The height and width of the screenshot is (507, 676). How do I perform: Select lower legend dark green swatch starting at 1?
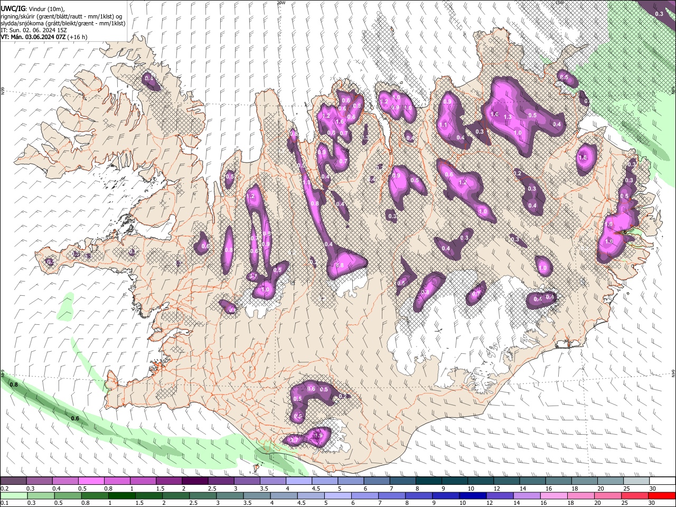[122, 495]
